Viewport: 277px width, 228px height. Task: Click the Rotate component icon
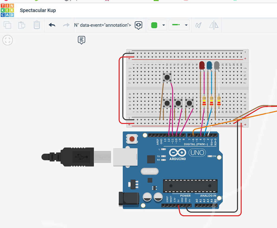click(x=198, y=25)
